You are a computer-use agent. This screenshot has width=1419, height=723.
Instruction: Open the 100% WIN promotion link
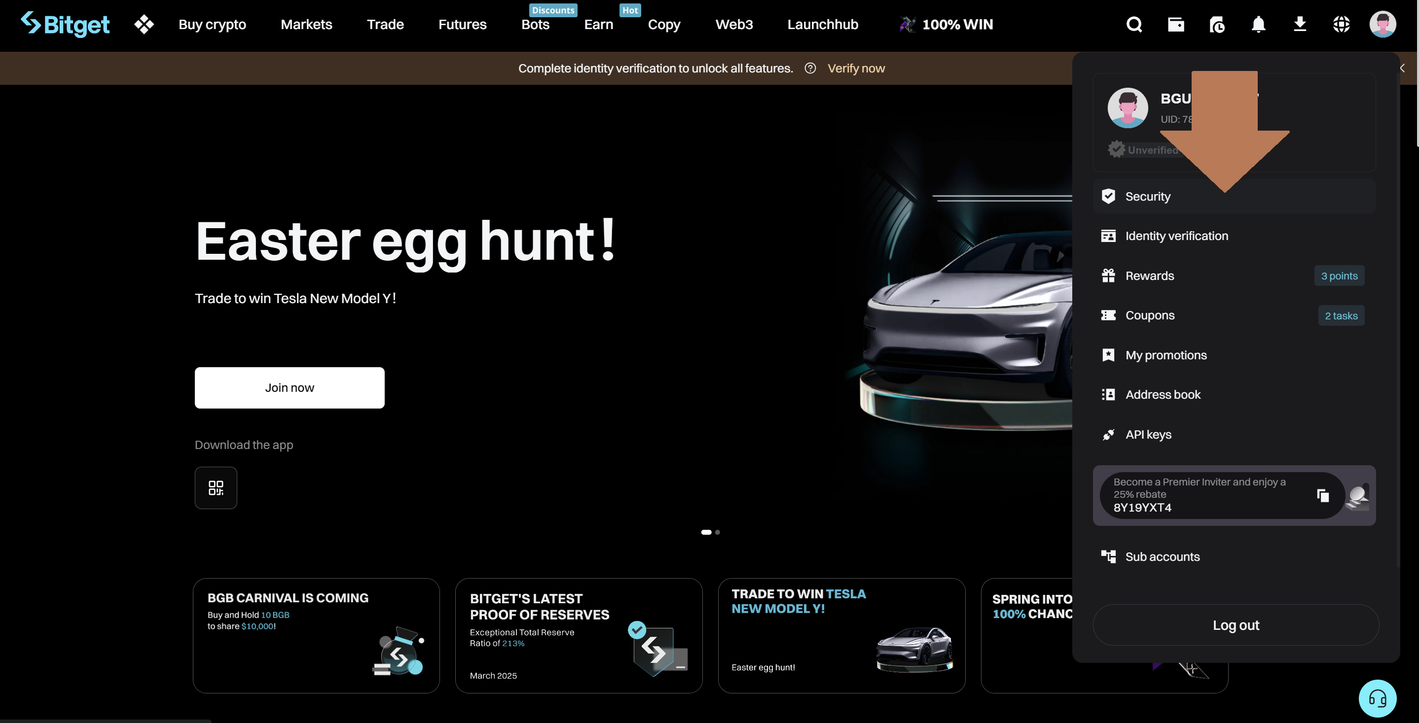[x=946, y=24]
